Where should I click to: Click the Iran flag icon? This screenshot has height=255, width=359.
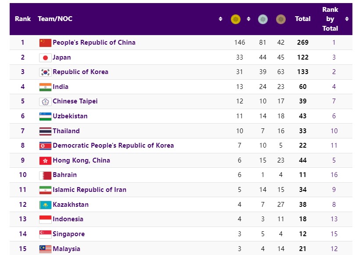(x=45, y=190)
